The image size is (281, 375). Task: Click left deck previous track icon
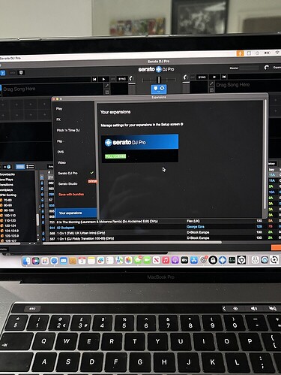[94, 79]
